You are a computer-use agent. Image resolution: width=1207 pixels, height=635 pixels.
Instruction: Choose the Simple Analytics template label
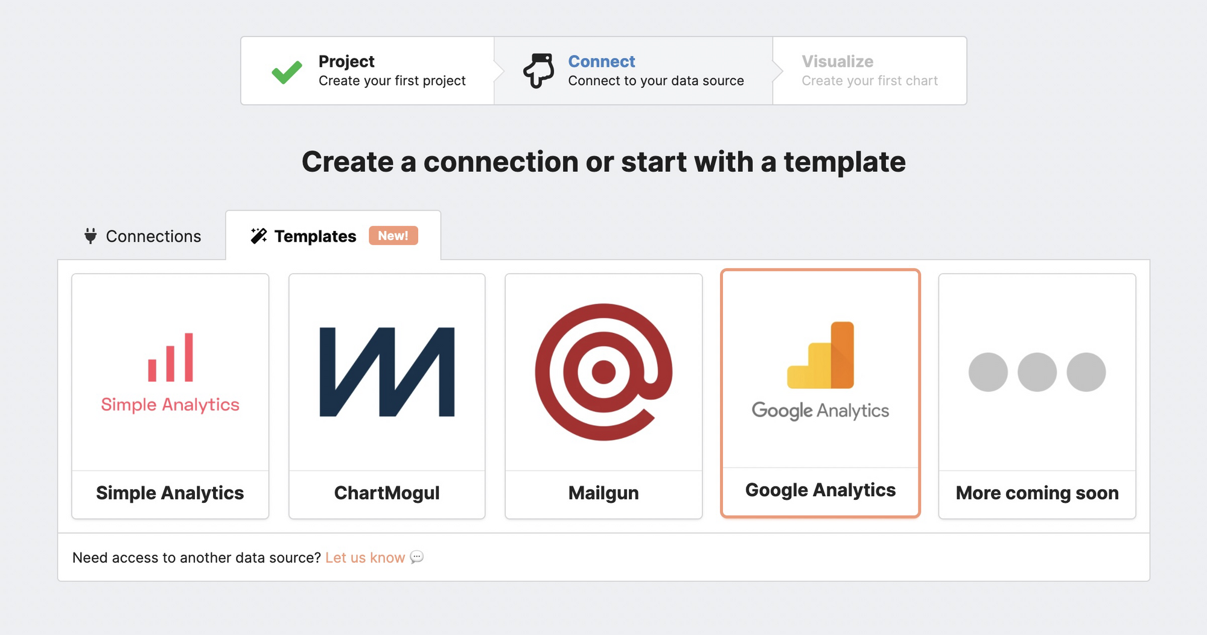coord(170,493)
